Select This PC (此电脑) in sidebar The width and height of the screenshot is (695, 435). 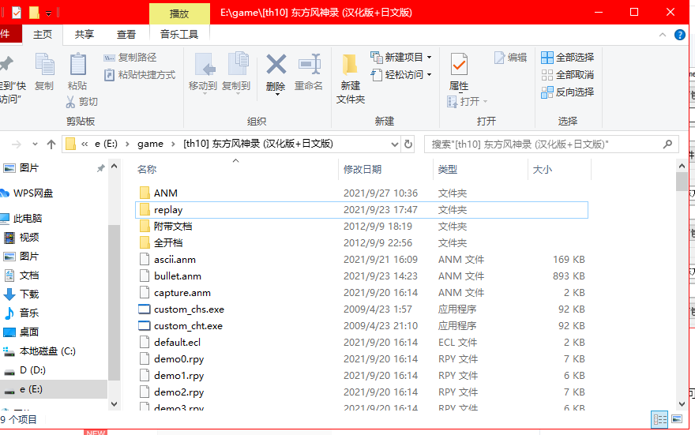pyautogui.click(x=28, y=219)
